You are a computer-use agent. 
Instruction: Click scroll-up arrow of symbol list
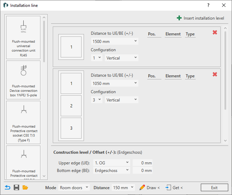(44, 18)
